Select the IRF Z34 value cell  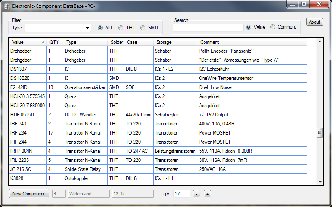pos(28,132)
